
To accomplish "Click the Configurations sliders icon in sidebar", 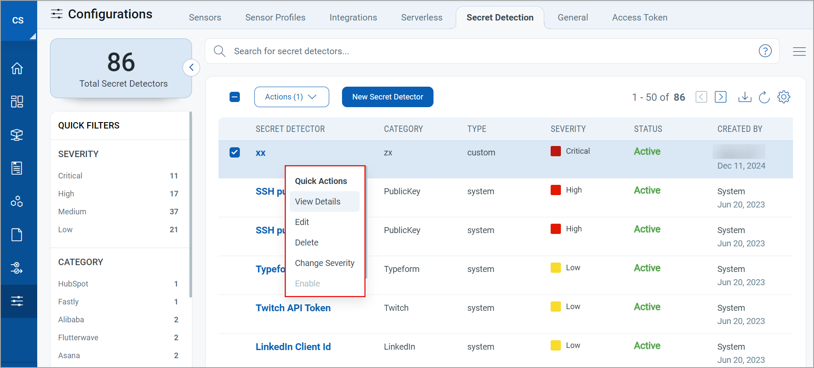I will click(x=17, y=301).
